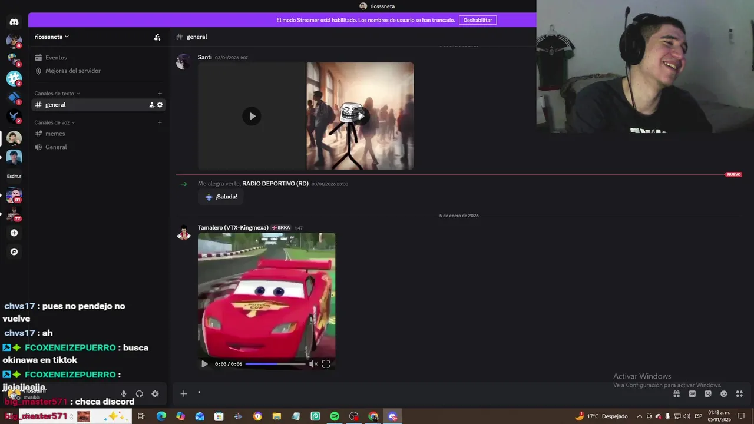The height and width of the screenshot is (424, 754).
Task: Invite people to riosssneta server icon
Action: click(157, 37)
